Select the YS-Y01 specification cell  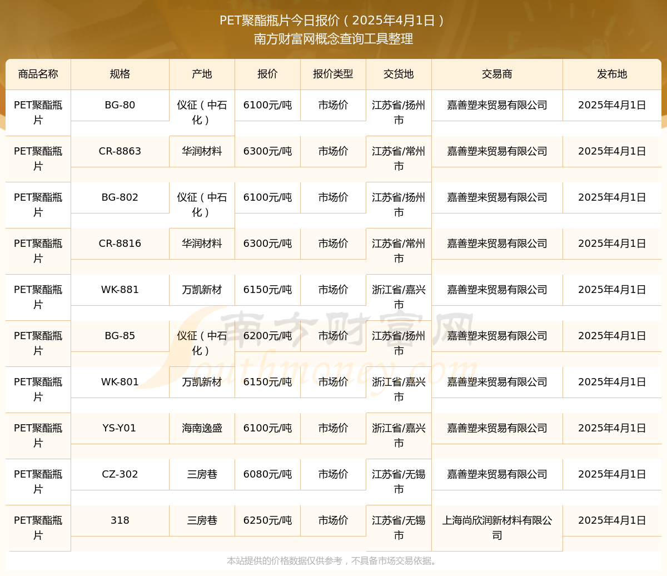point(120,428)
